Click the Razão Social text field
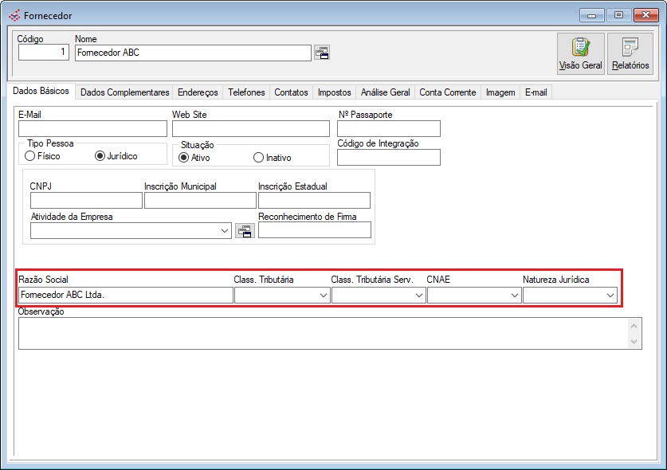This screenshot has height=470, width=667. [124, 296]
